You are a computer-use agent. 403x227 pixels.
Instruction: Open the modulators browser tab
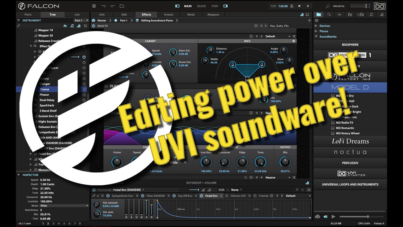[382, 15]
